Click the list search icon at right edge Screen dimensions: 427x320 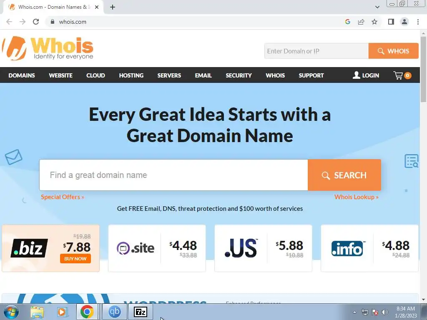[x=412, y=161]
